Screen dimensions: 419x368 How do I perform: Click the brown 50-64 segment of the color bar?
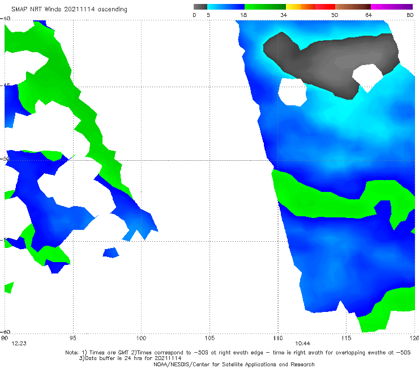point(353,7)
